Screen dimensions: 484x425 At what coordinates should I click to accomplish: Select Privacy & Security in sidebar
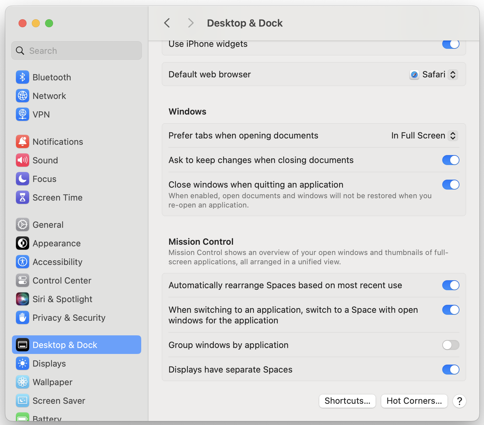(x=69, y=318)
